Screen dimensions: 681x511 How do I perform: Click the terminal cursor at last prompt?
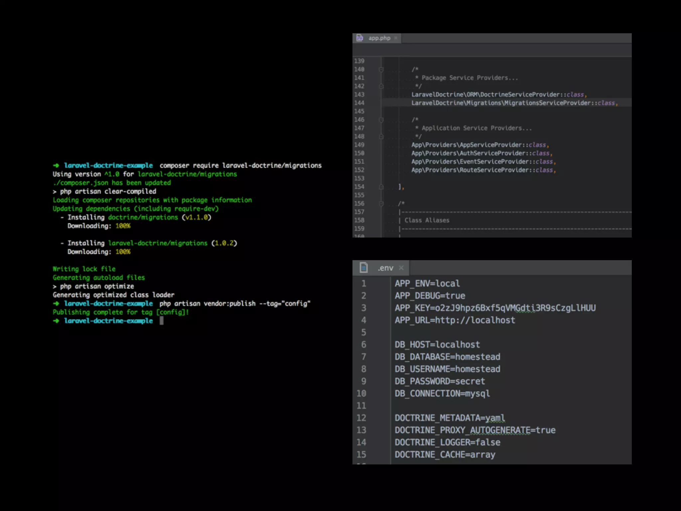click(162, 321)
